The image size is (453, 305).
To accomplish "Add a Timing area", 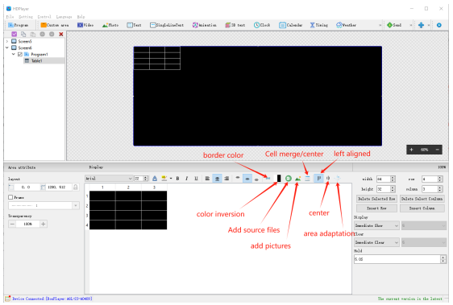I will tap(319, 25).
